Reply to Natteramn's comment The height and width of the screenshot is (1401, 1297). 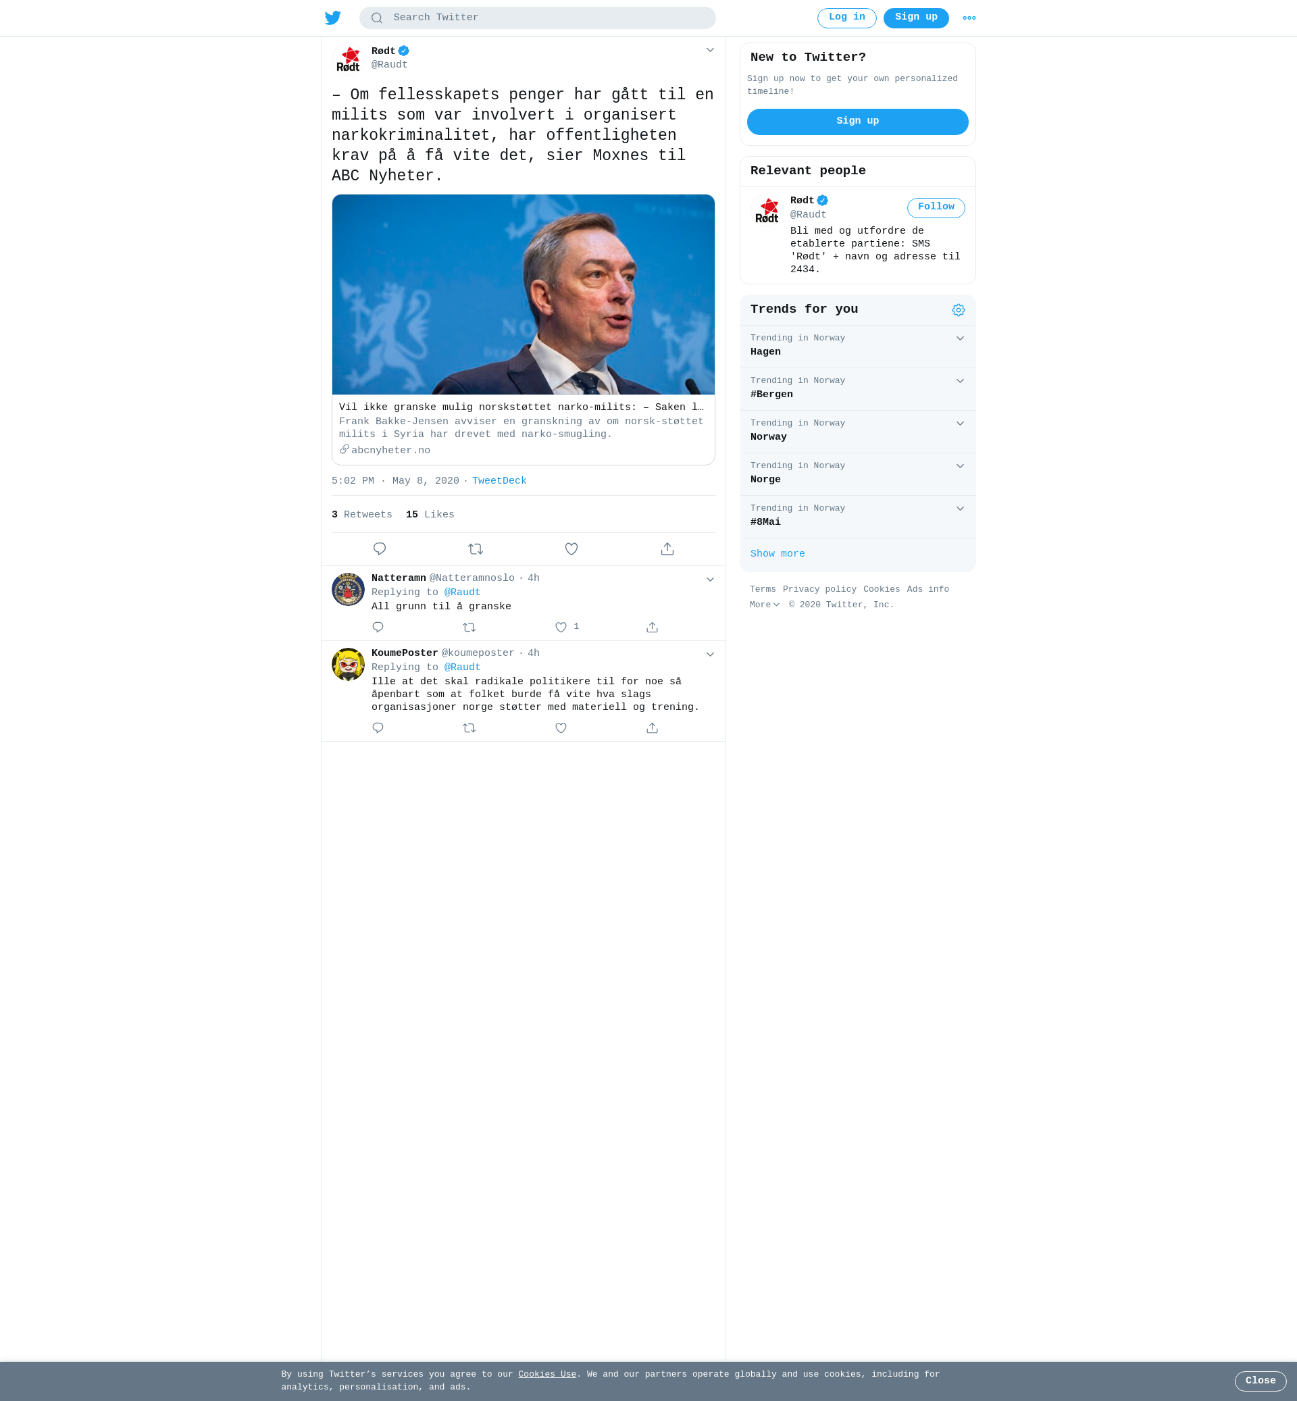(378, 628)
